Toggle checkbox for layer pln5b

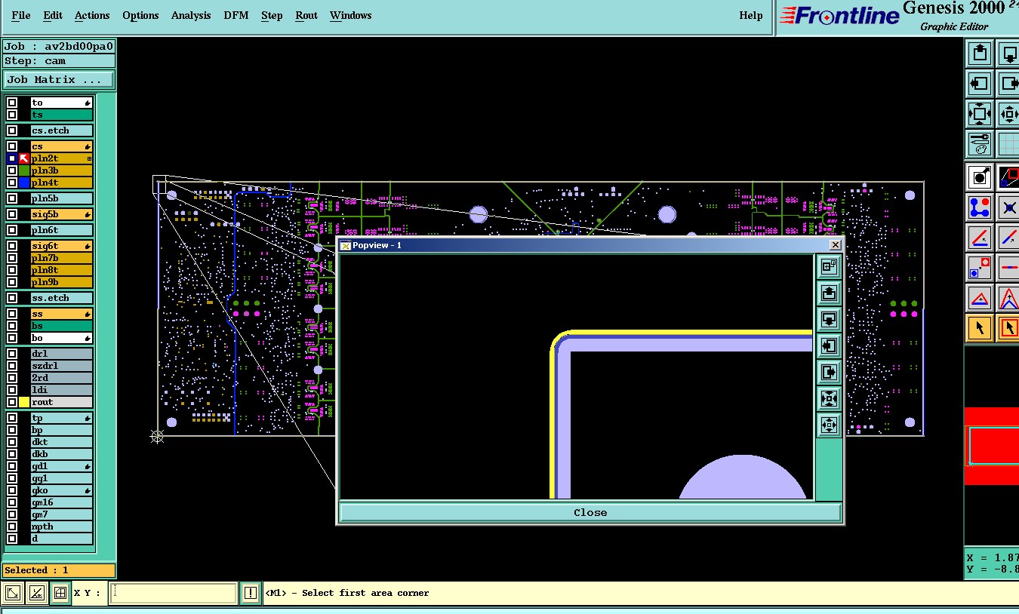coord(12,198)
